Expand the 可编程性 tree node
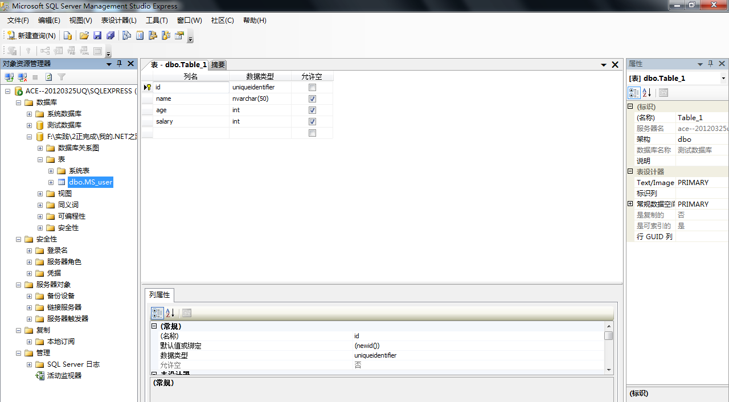Viewport: 729px width, 402px height. pos(40,216)
